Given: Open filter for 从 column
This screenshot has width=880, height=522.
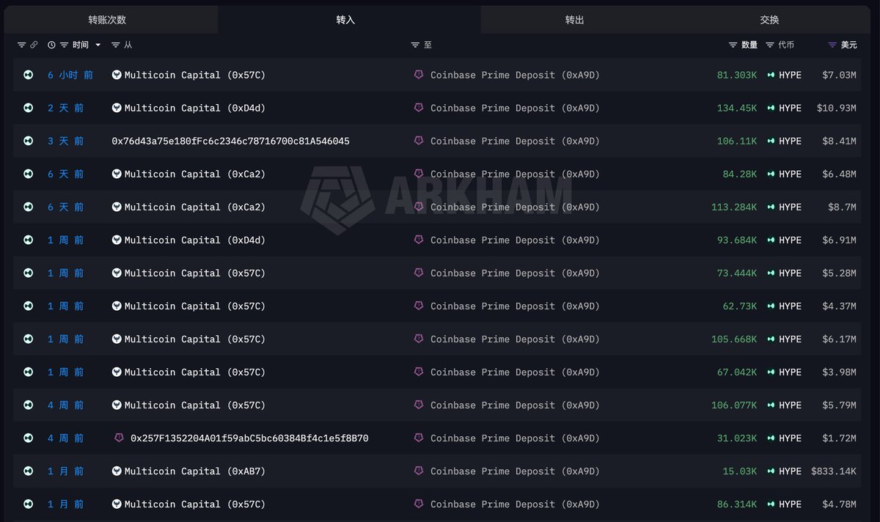Looking at the screenshot, I should click(116, 45).
